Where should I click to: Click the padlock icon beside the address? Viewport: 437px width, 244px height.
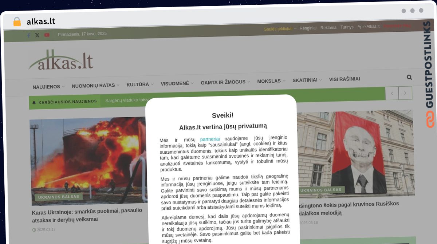click(17, 21)
